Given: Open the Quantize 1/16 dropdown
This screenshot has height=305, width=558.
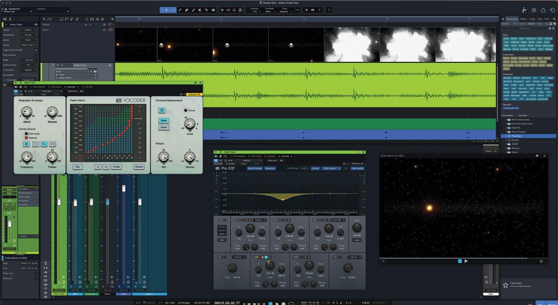Looking at the screenshot, I should tap(254, 11).
